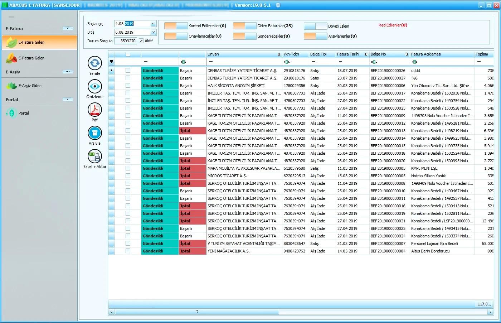Screen dimensions: 501x323
Task: Uncheck the Aktif checkbox
Action: 141,41
